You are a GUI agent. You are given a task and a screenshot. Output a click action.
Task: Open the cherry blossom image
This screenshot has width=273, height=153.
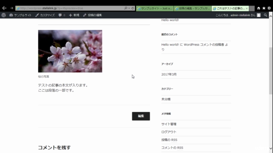[70, 51]
